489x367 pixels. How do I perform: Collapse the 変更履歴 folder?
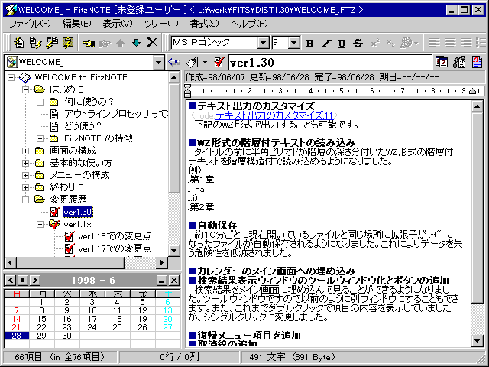25,200
